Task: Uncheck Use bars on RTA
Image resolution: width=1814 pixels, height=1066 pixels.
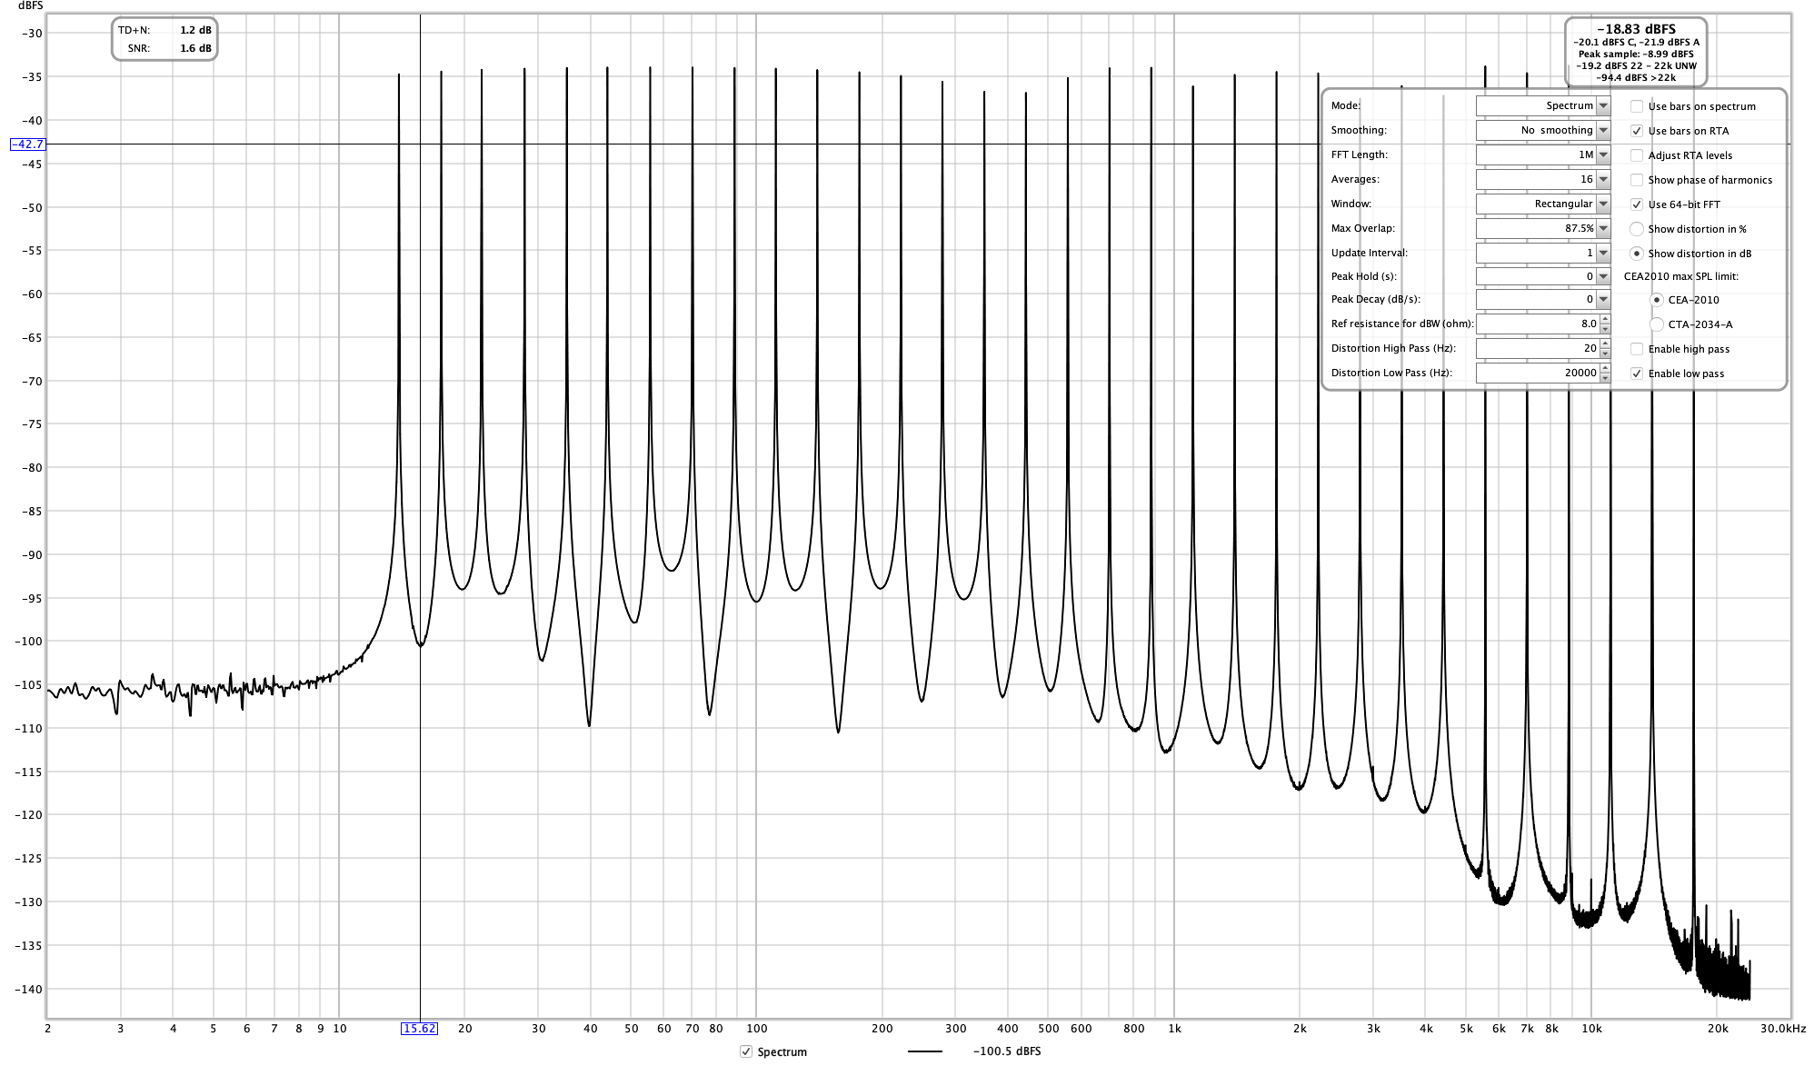Action: coord(1637,131)
